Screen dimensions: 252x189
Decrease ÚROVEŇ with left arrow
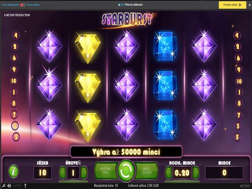pyautogui.click(x=63, y=172)
